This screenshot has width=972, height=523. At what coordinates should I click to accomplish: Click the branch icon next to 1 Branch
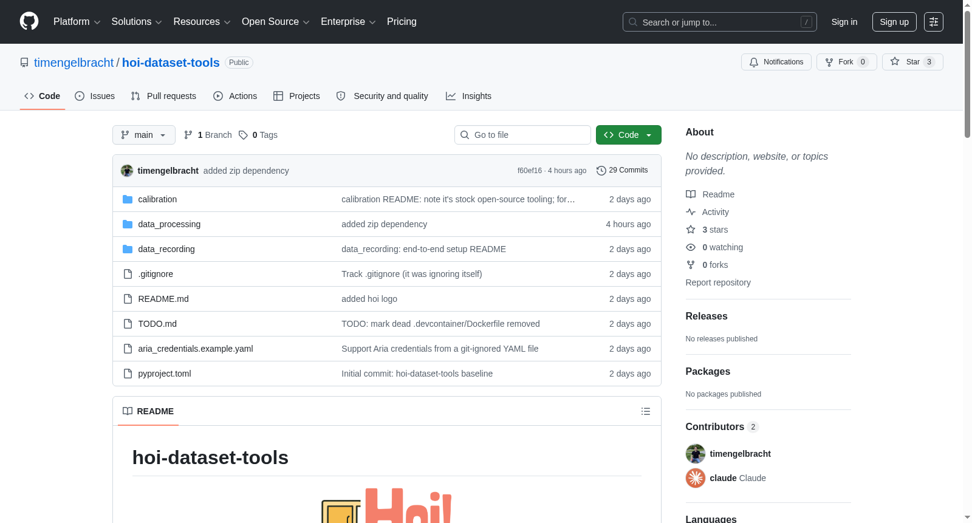188,135
